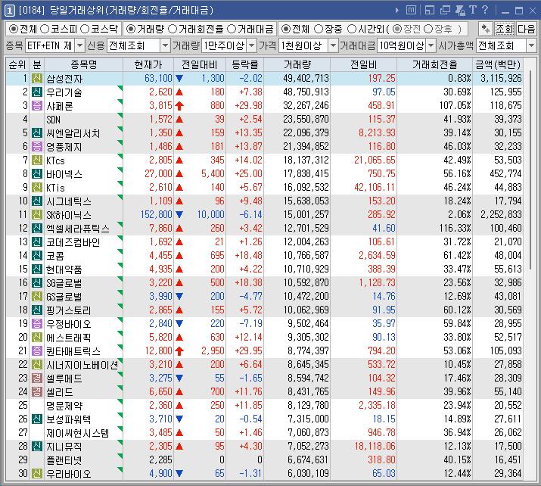Click the 증 badge in 샤페론 row
This screenshot has width=541, height=486.
click(x=37, y=106)
